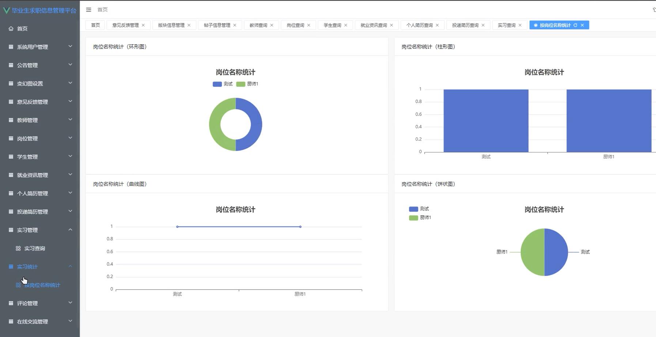Viewport: 656px width, 337px height.
Task: Click the hamburger menu icon beside 首页
Action: pos(88,10)
